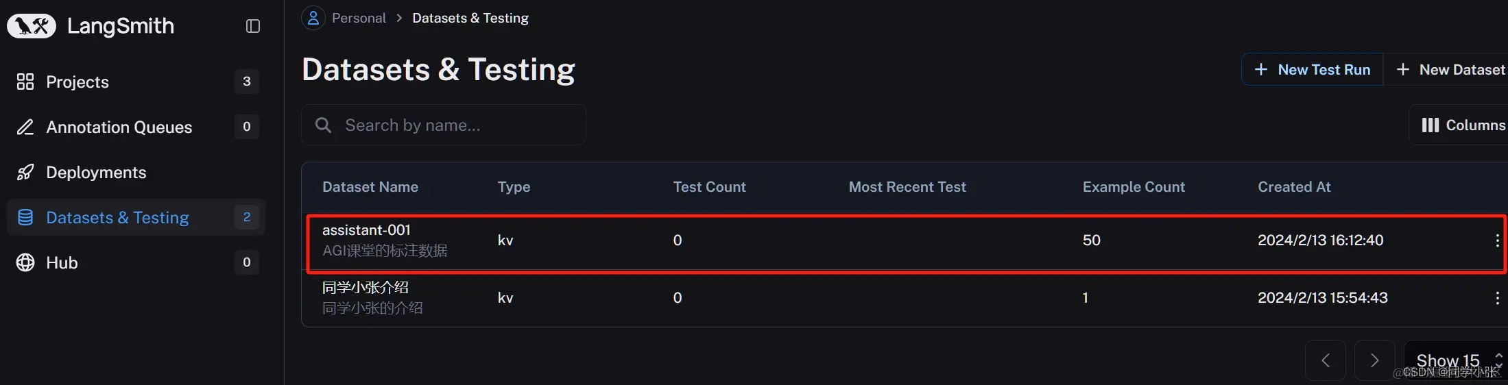Click New Dataset button
1508x385 pixels.
tap(1446, 70)
